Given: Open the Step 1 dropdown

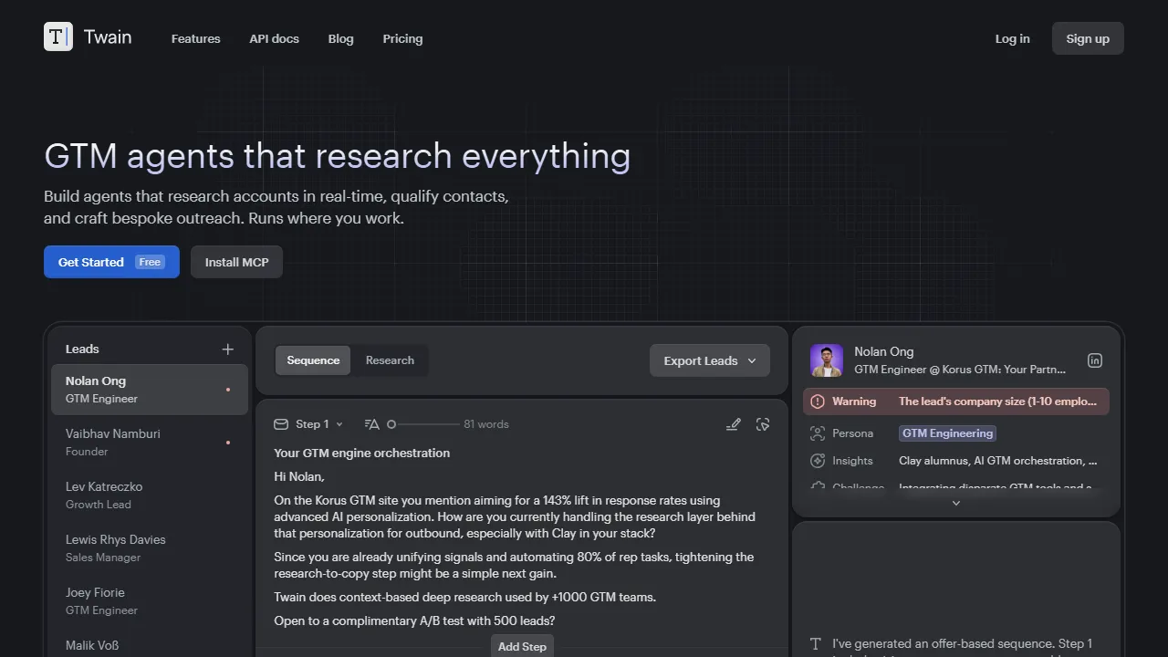Looking at the screenshot, I should coord(319,424).
